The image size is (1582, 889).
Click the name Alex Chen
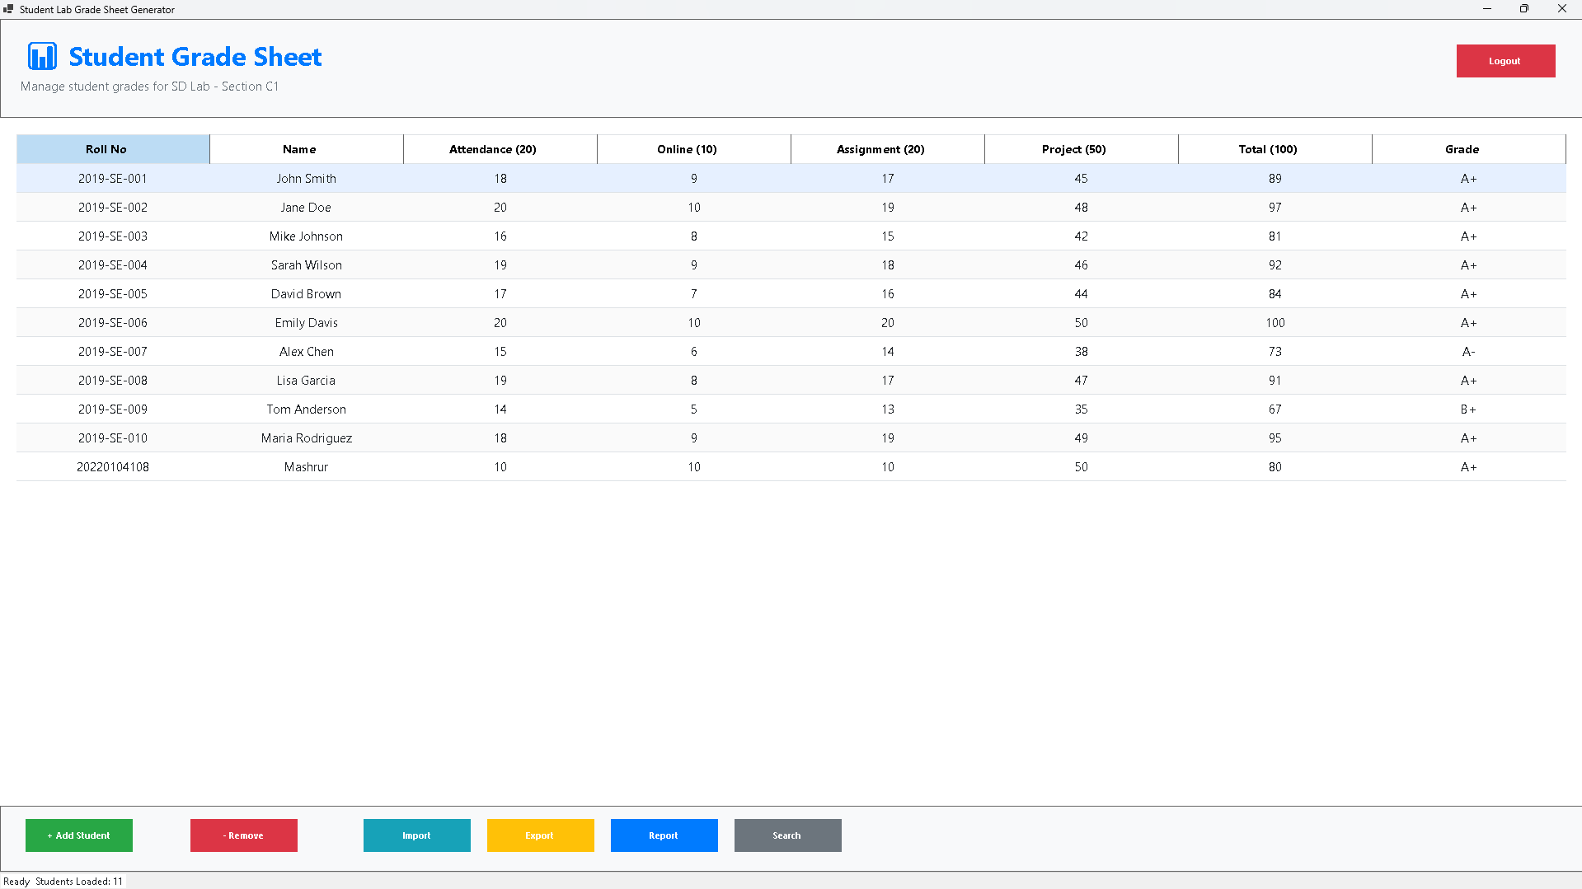(x=307, y=352)
